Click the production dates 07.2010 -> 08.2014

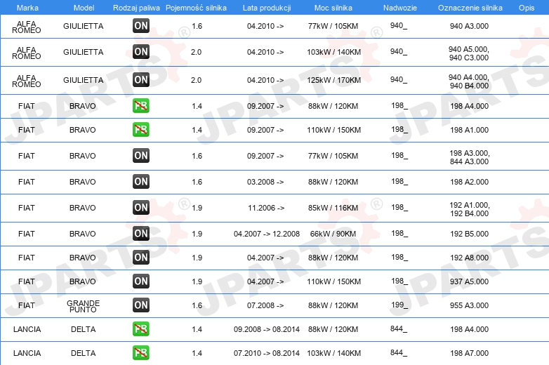click(x=267, y=353)
